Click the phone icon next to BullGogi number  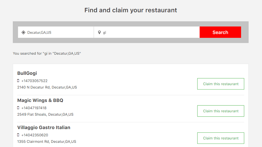coord(18,81)
